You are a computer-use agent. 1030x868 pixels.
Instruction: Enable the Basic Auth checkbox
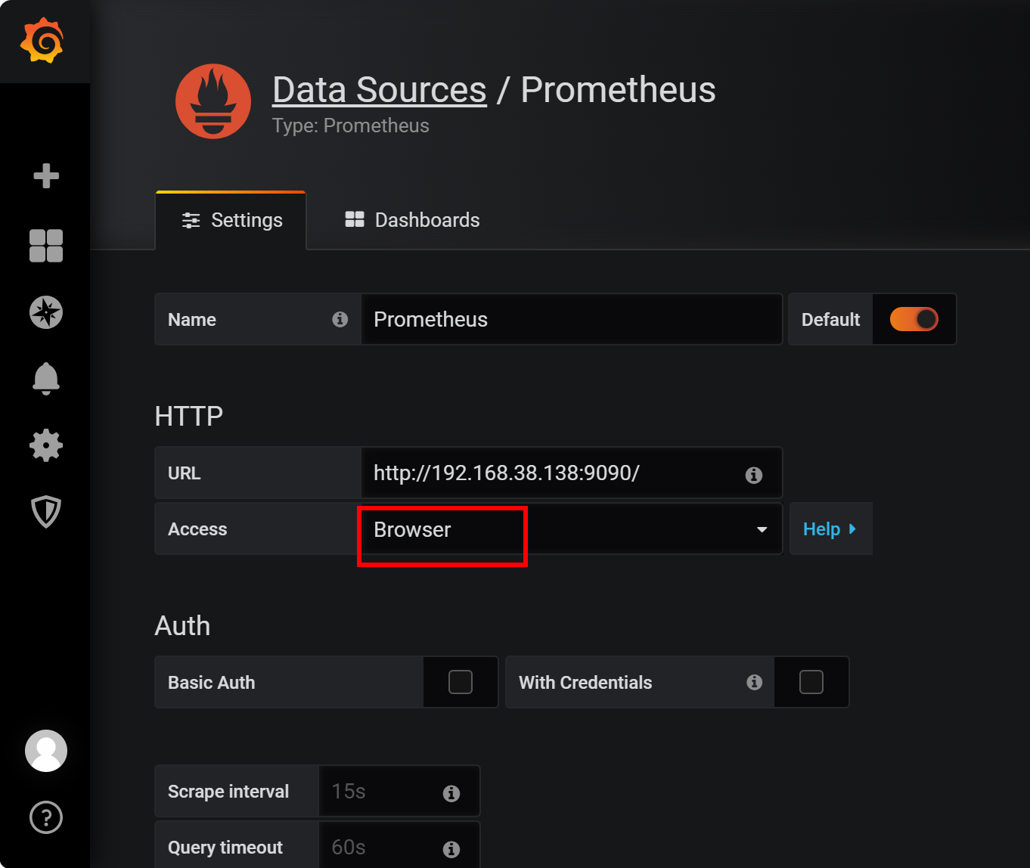461,682
